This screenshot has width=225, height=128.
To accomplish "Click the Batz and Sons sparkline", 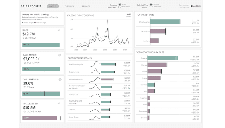I will 95,71.
